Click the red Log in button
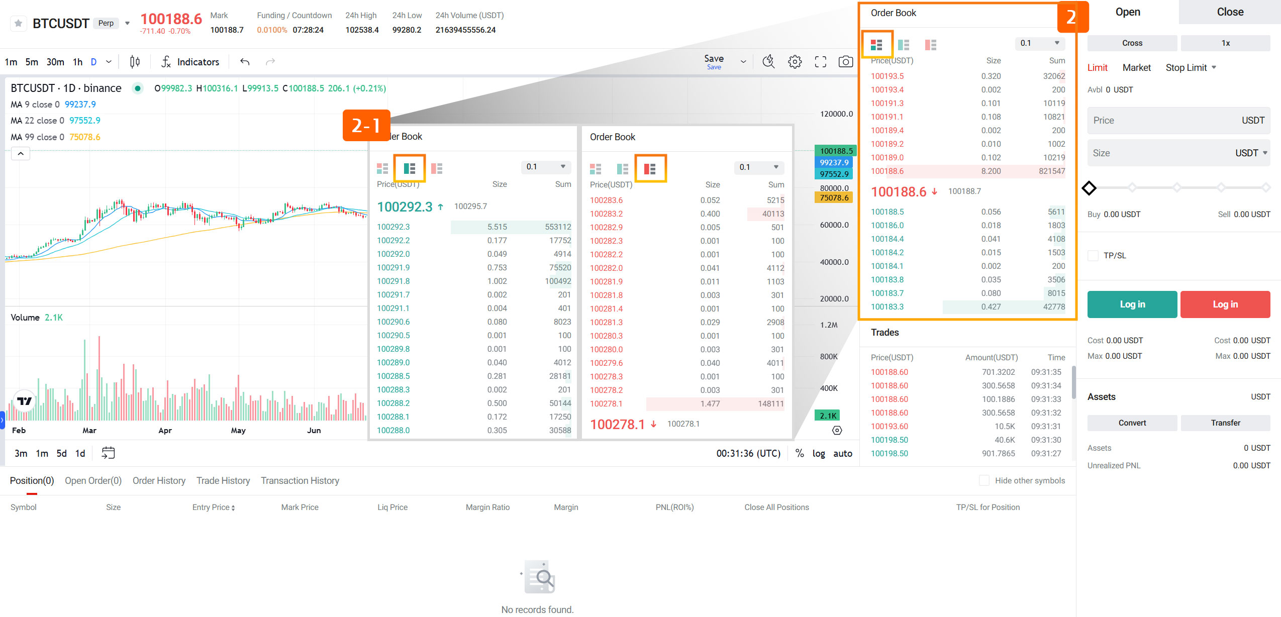The image size is (1281, 617). [1225, 304]
